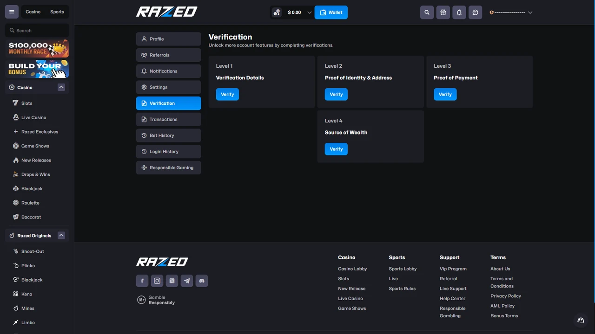Image resolution: width=595 pixels, height=334 pixels.
Task: Open Razed Facebook page icon
Action: click(142, 281)
